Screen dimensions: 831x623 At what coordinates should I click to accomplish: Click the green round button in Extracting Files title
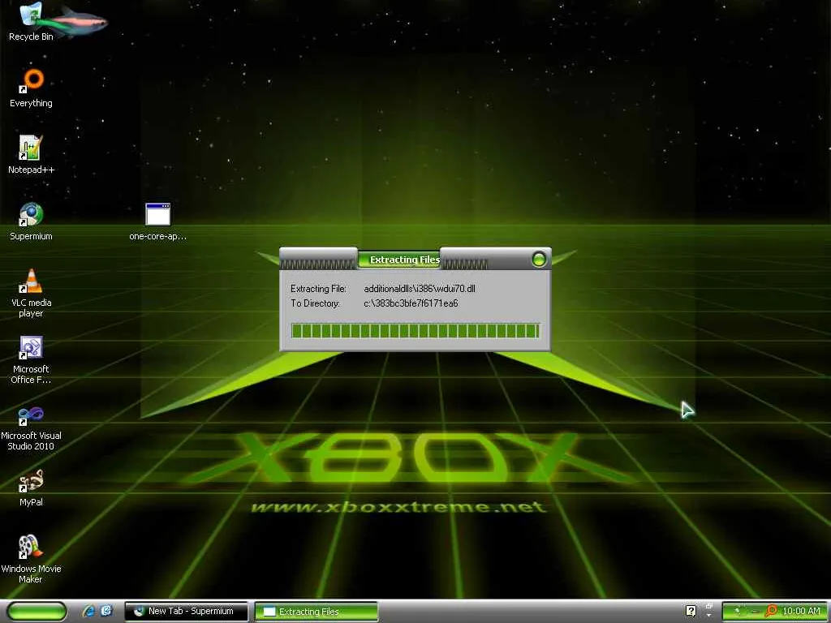(x=539, y=259)
